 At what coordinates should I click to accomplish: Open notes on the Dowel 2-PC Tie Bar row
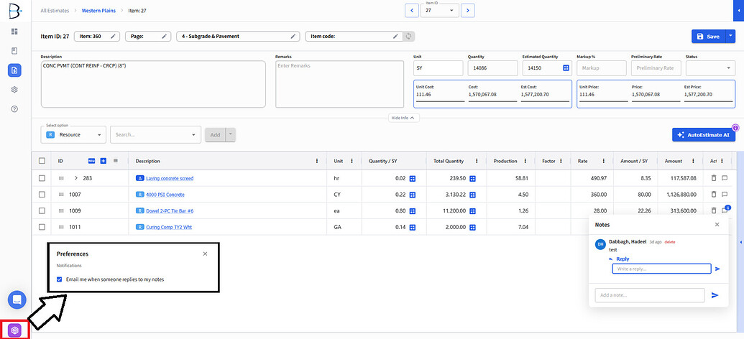(x=725, y=210)
